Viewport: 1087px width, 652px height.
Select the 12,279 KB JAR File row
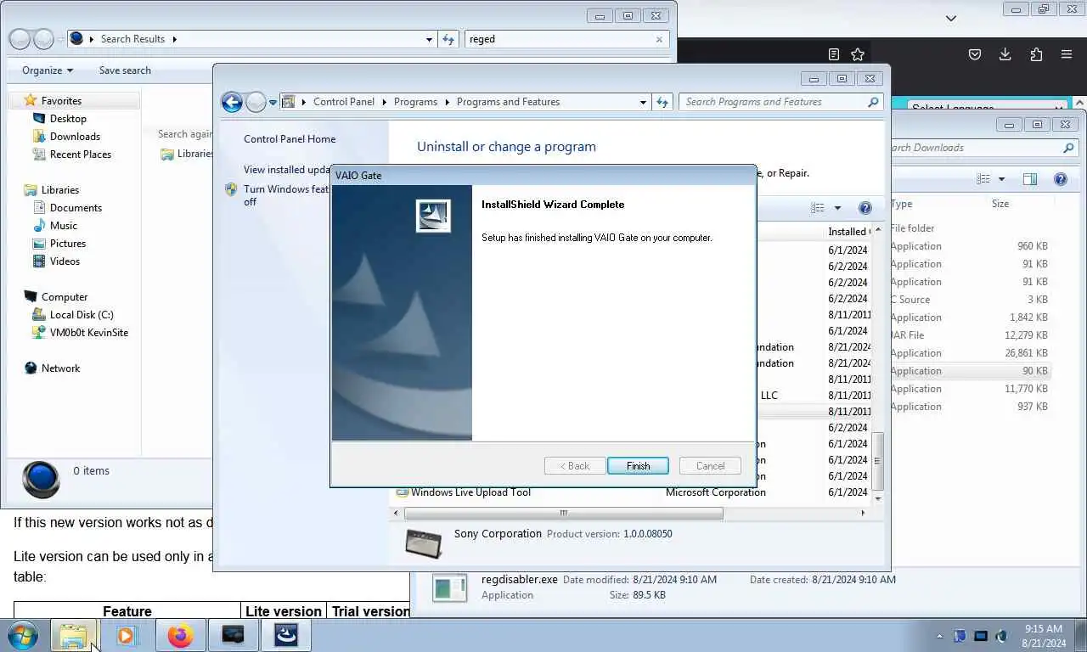tap(970, 335)
